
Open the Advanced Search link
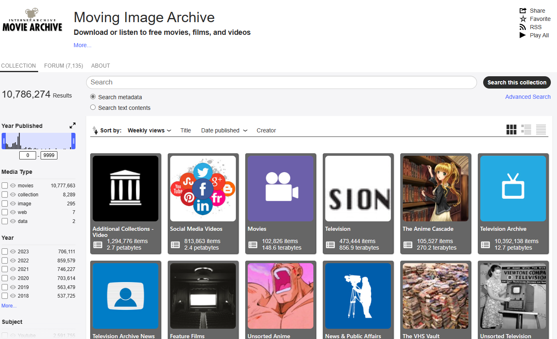point(528,97)
